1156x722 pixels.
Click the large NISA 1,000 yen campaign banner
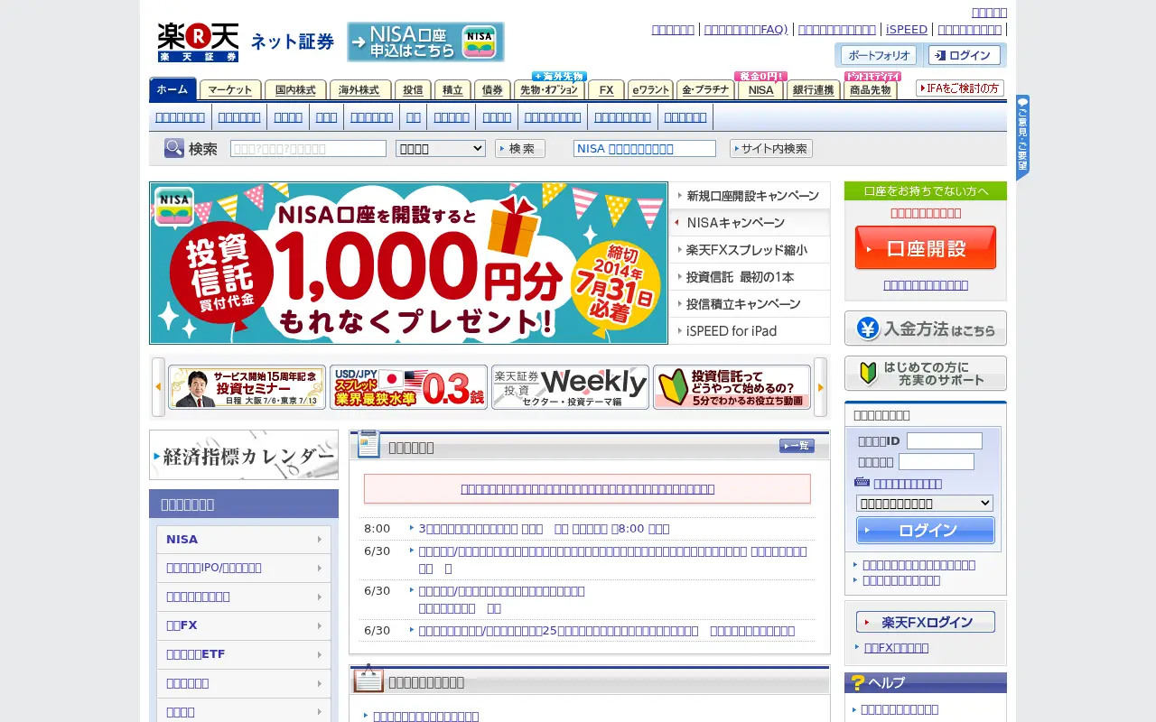click(408, 263)
